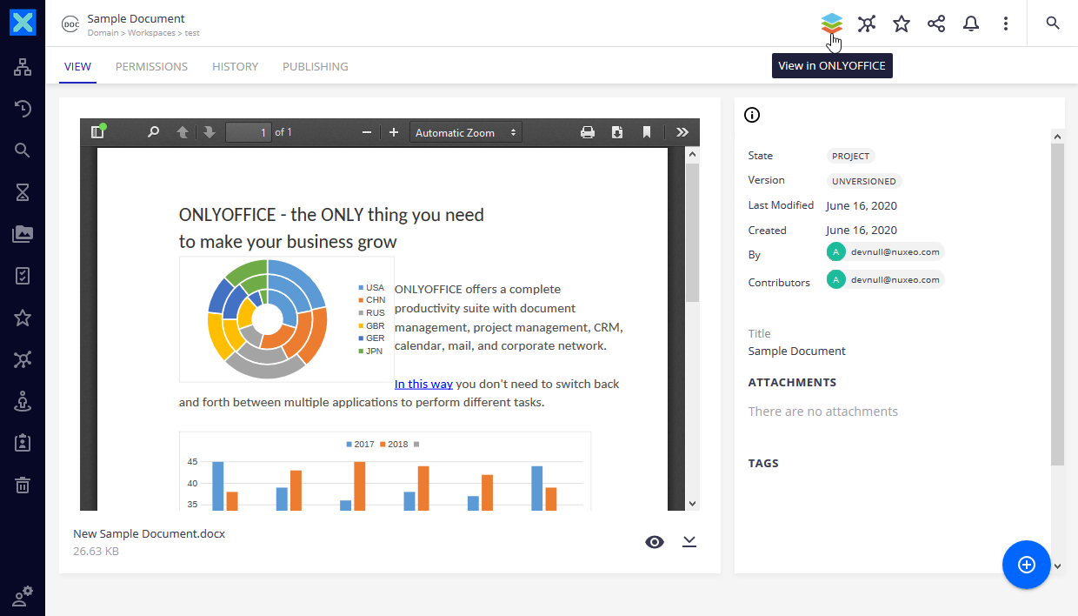Open the Tasks hourglass icon in sidebar
This screenshot has width=1078, height=616.
[23, 191]
